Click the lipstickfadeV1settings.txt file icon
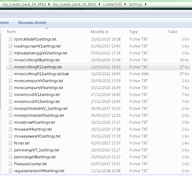The image size is (192, 176). pyautogui.click(x=10, y=39)
